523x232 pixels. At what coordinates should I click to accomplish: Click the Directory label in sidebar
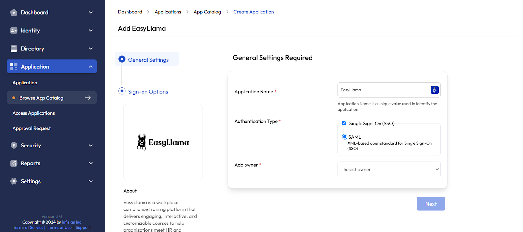coord(32,48)
